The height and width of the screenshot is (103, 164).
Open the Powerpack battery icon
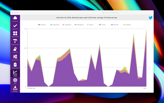(15, 64)
